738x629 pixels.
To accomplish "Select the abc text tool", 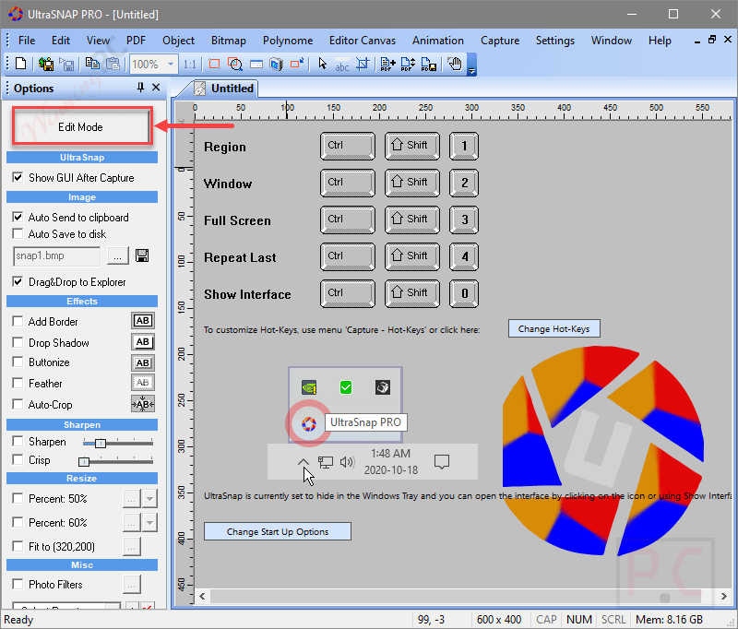I will [341, 65].
